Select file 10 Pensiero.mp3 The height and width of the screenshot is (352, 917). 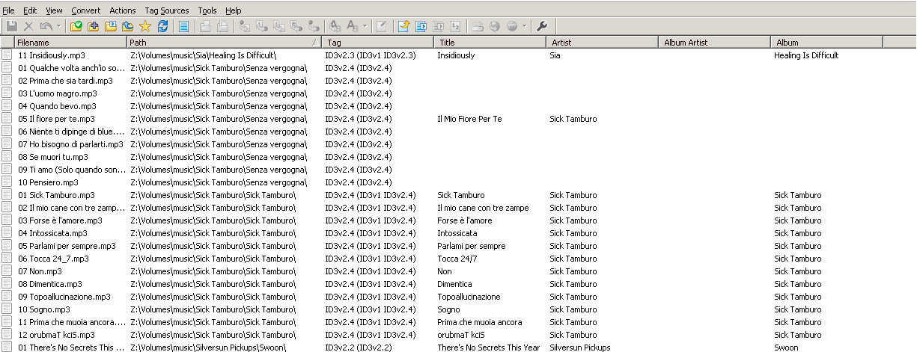[48, 182]
